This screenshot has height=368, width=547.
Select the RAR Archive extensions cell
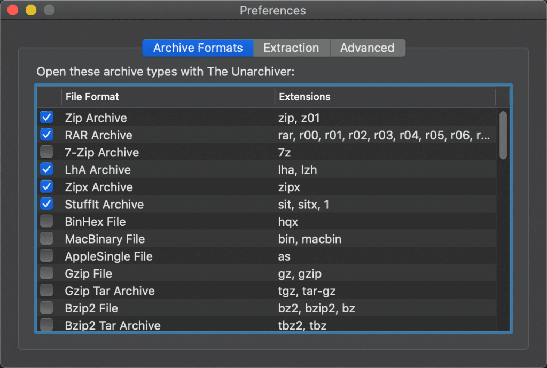coord(384,135)
